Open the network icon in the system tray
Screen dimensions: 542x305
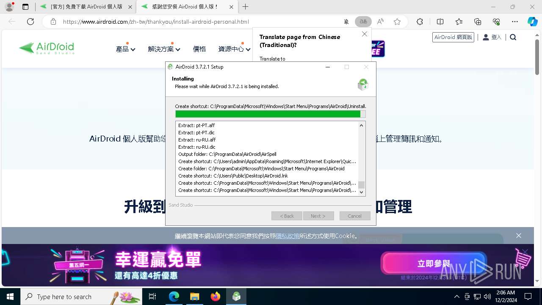(x=477, y=297)
